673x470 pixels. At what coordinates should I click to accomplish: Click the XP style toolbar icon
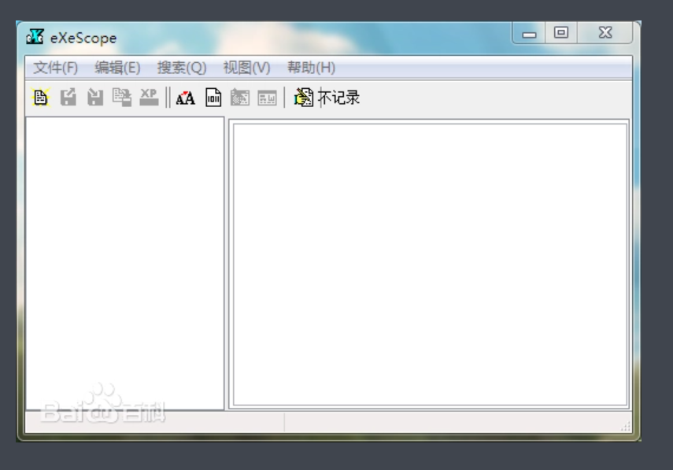pyautogui.click(x=149, y=97)
